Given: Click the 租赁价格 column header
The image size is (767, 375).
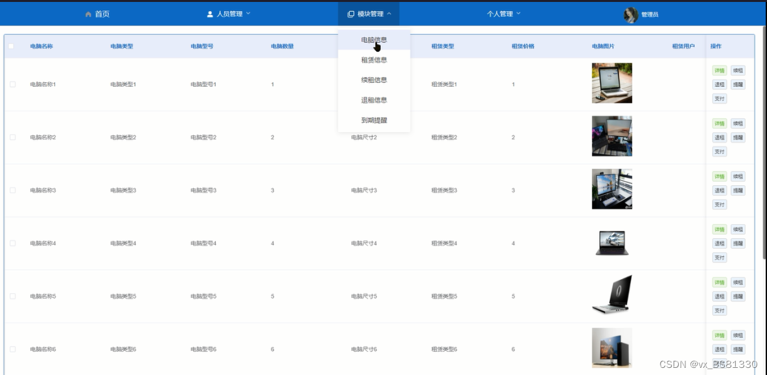Looking at the screenshot, I should 523,47.
